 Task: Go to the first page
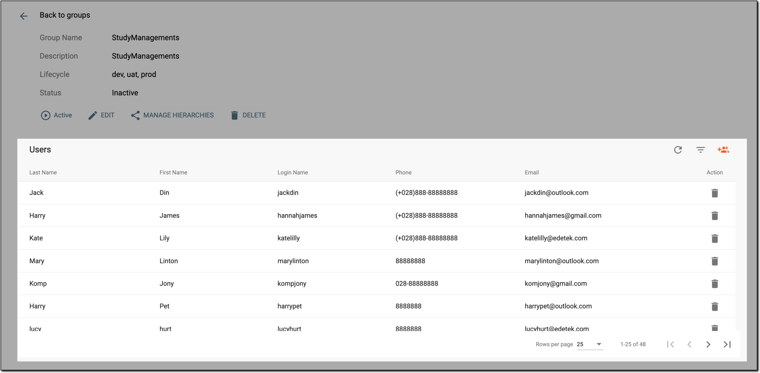pos(671,344)
